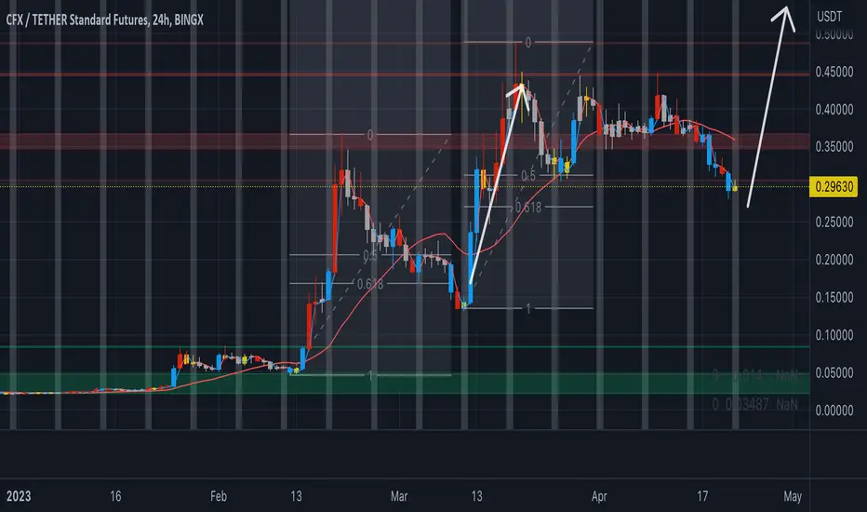Select the top 0 Fibonacci level near 0.49
Image resolution: width=867 pixels, height=512 pixels.
click(x=528, y=42)
